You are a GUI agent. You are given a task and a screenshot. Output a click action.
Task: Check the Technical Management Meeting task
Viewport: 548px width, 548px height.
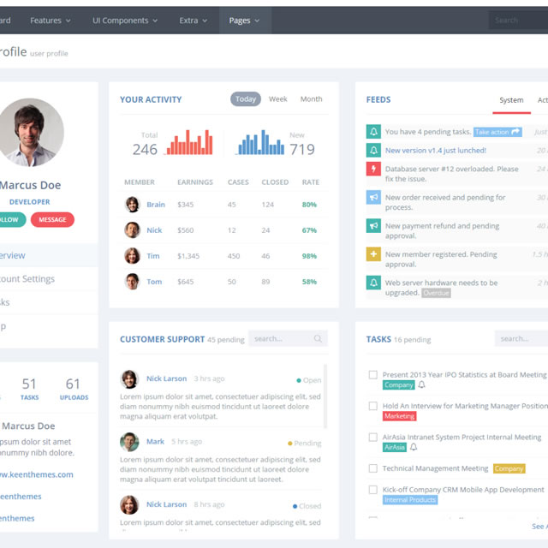[373, 468]
